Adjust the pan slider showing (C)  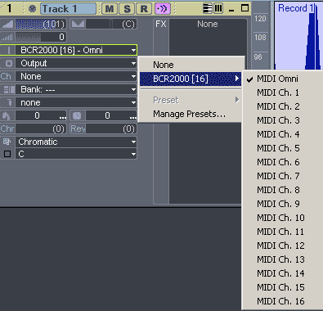coord(111,25)
